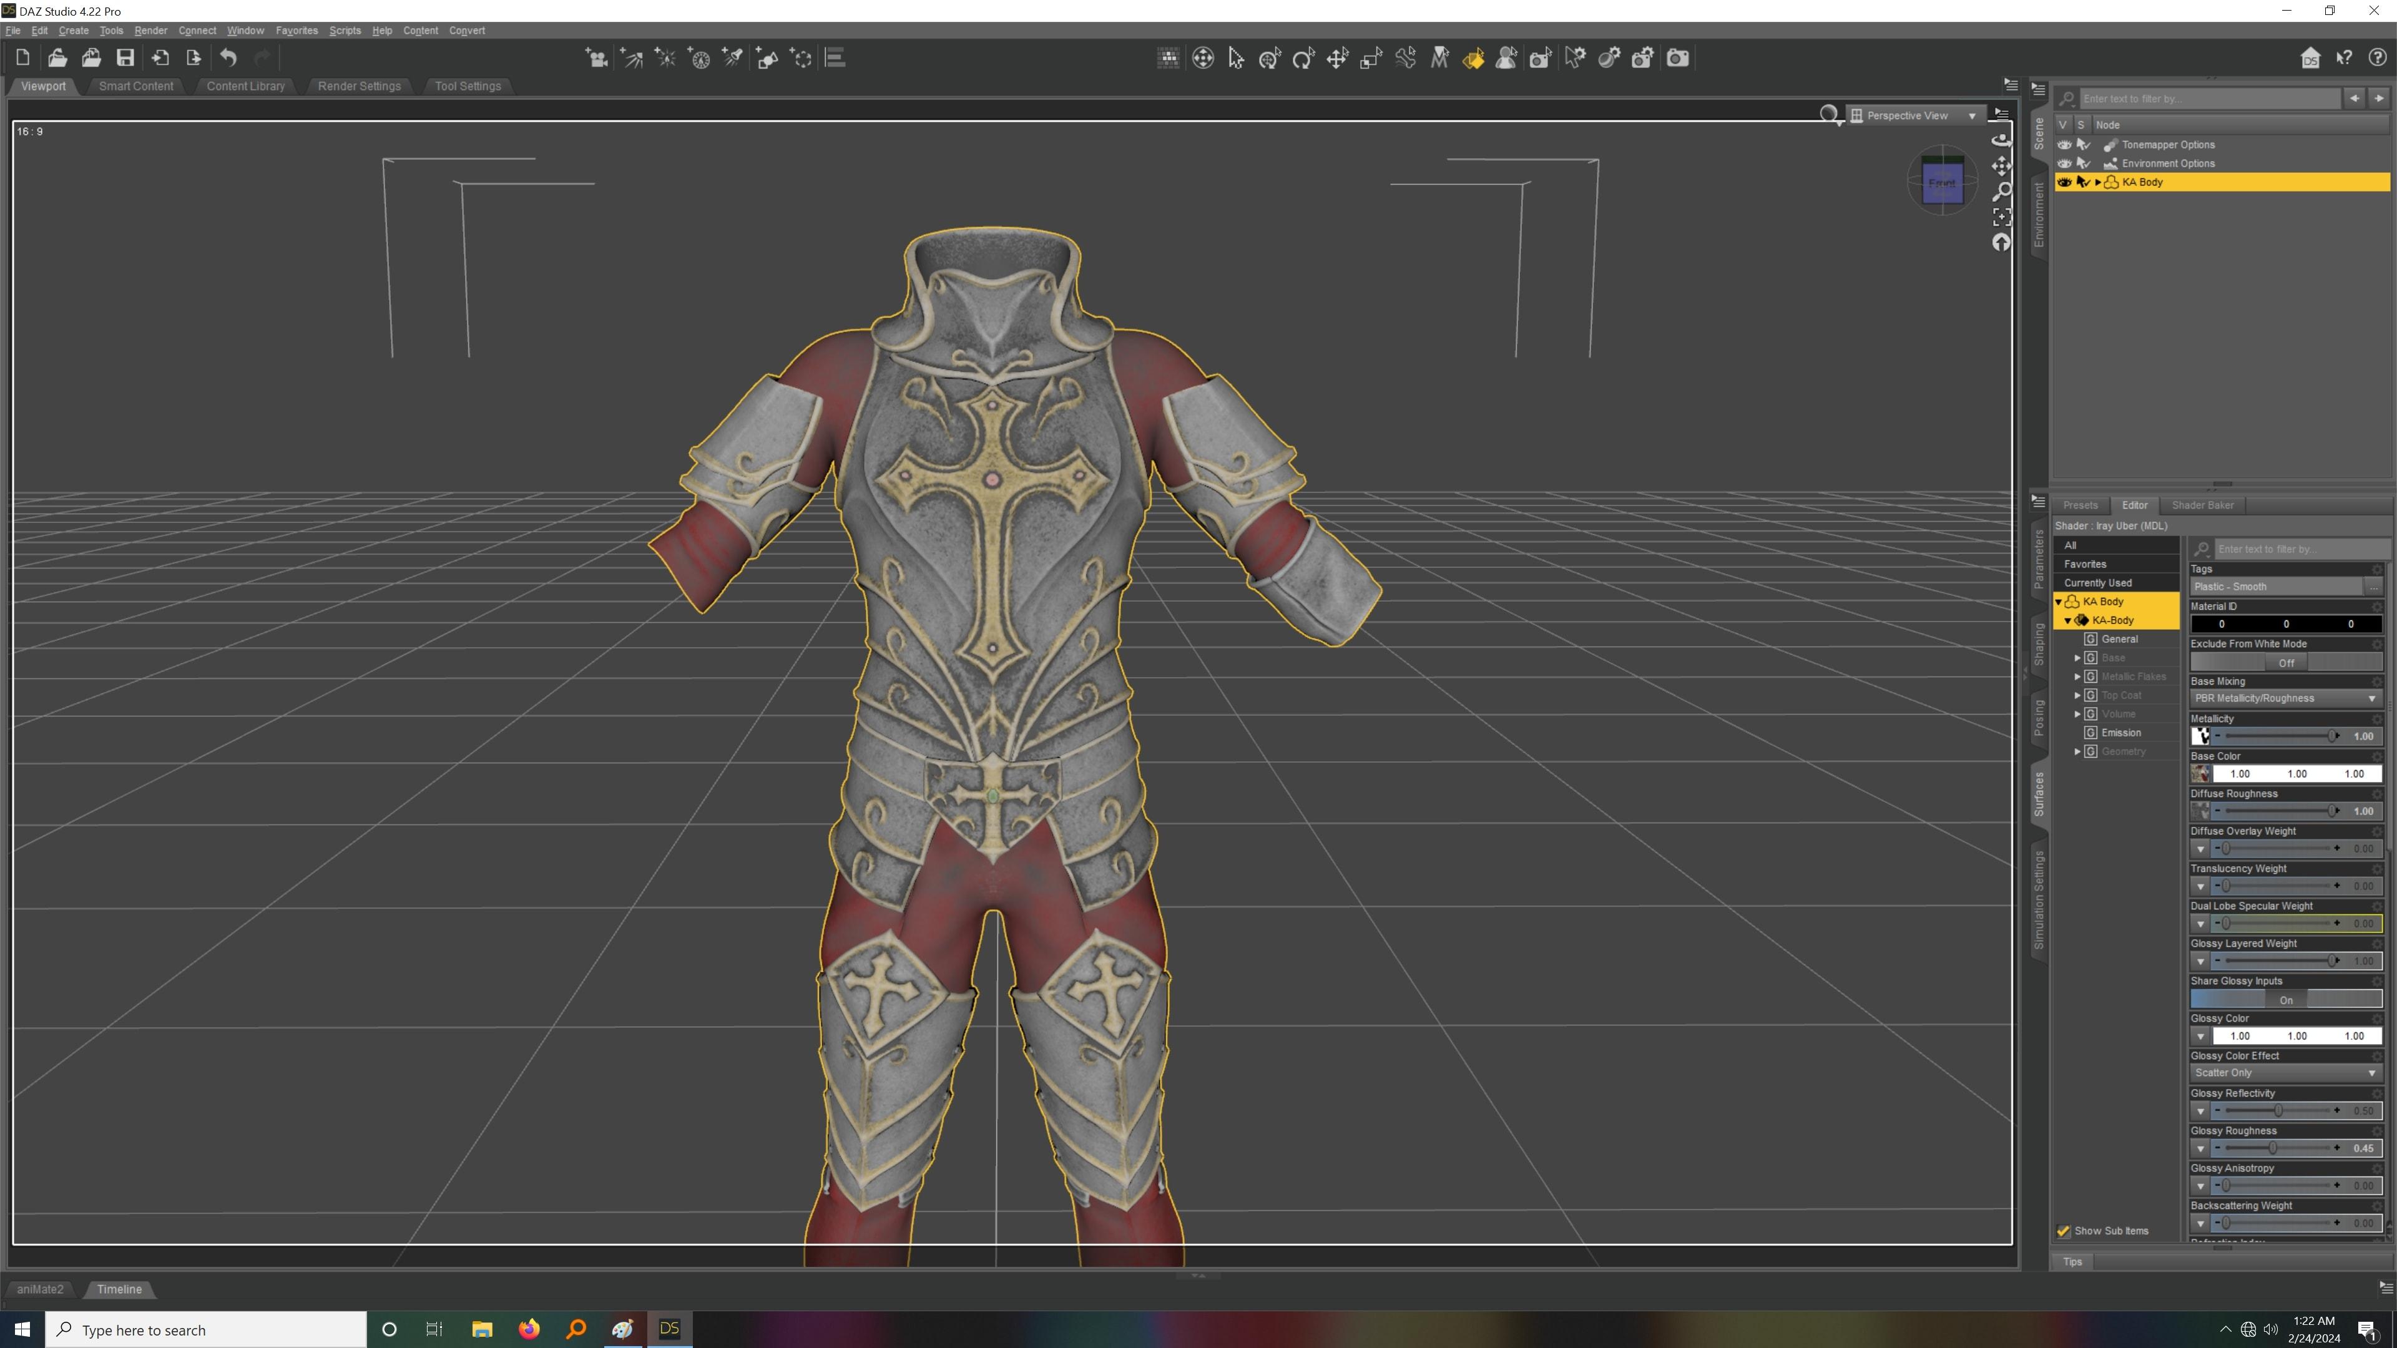
Task: Click the Create New Spotlight icon
Action: coord(732,59)
